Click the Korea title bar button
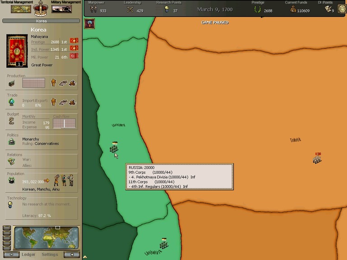Screen dimensions: 347x260 pos(41,21)
